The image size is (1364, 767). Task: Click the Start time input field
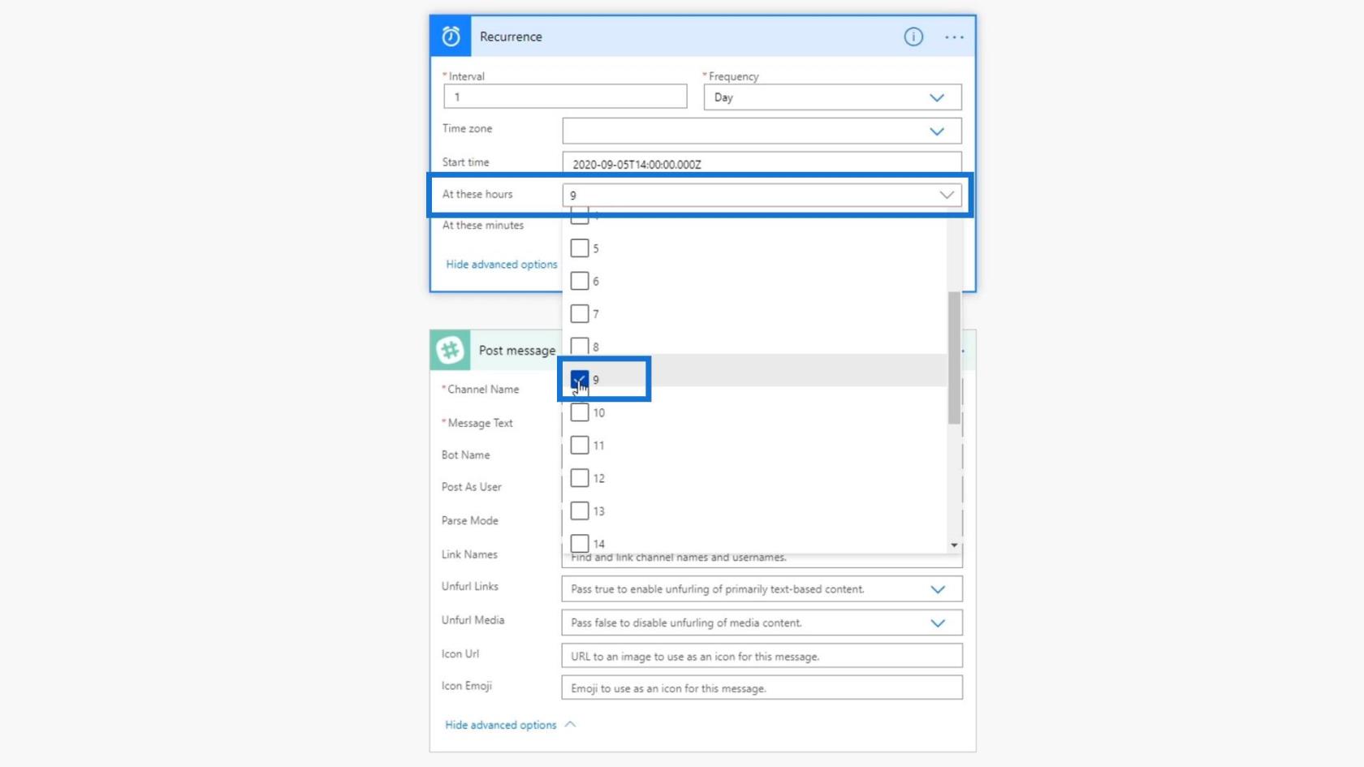coord(762,163)
